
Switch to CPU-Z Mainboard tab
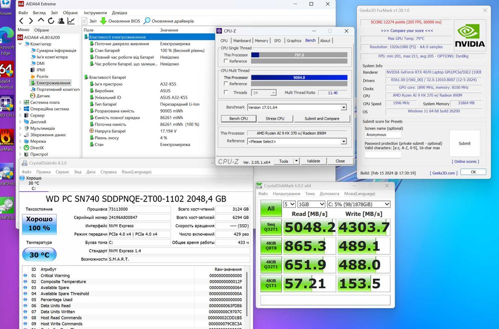242,41
